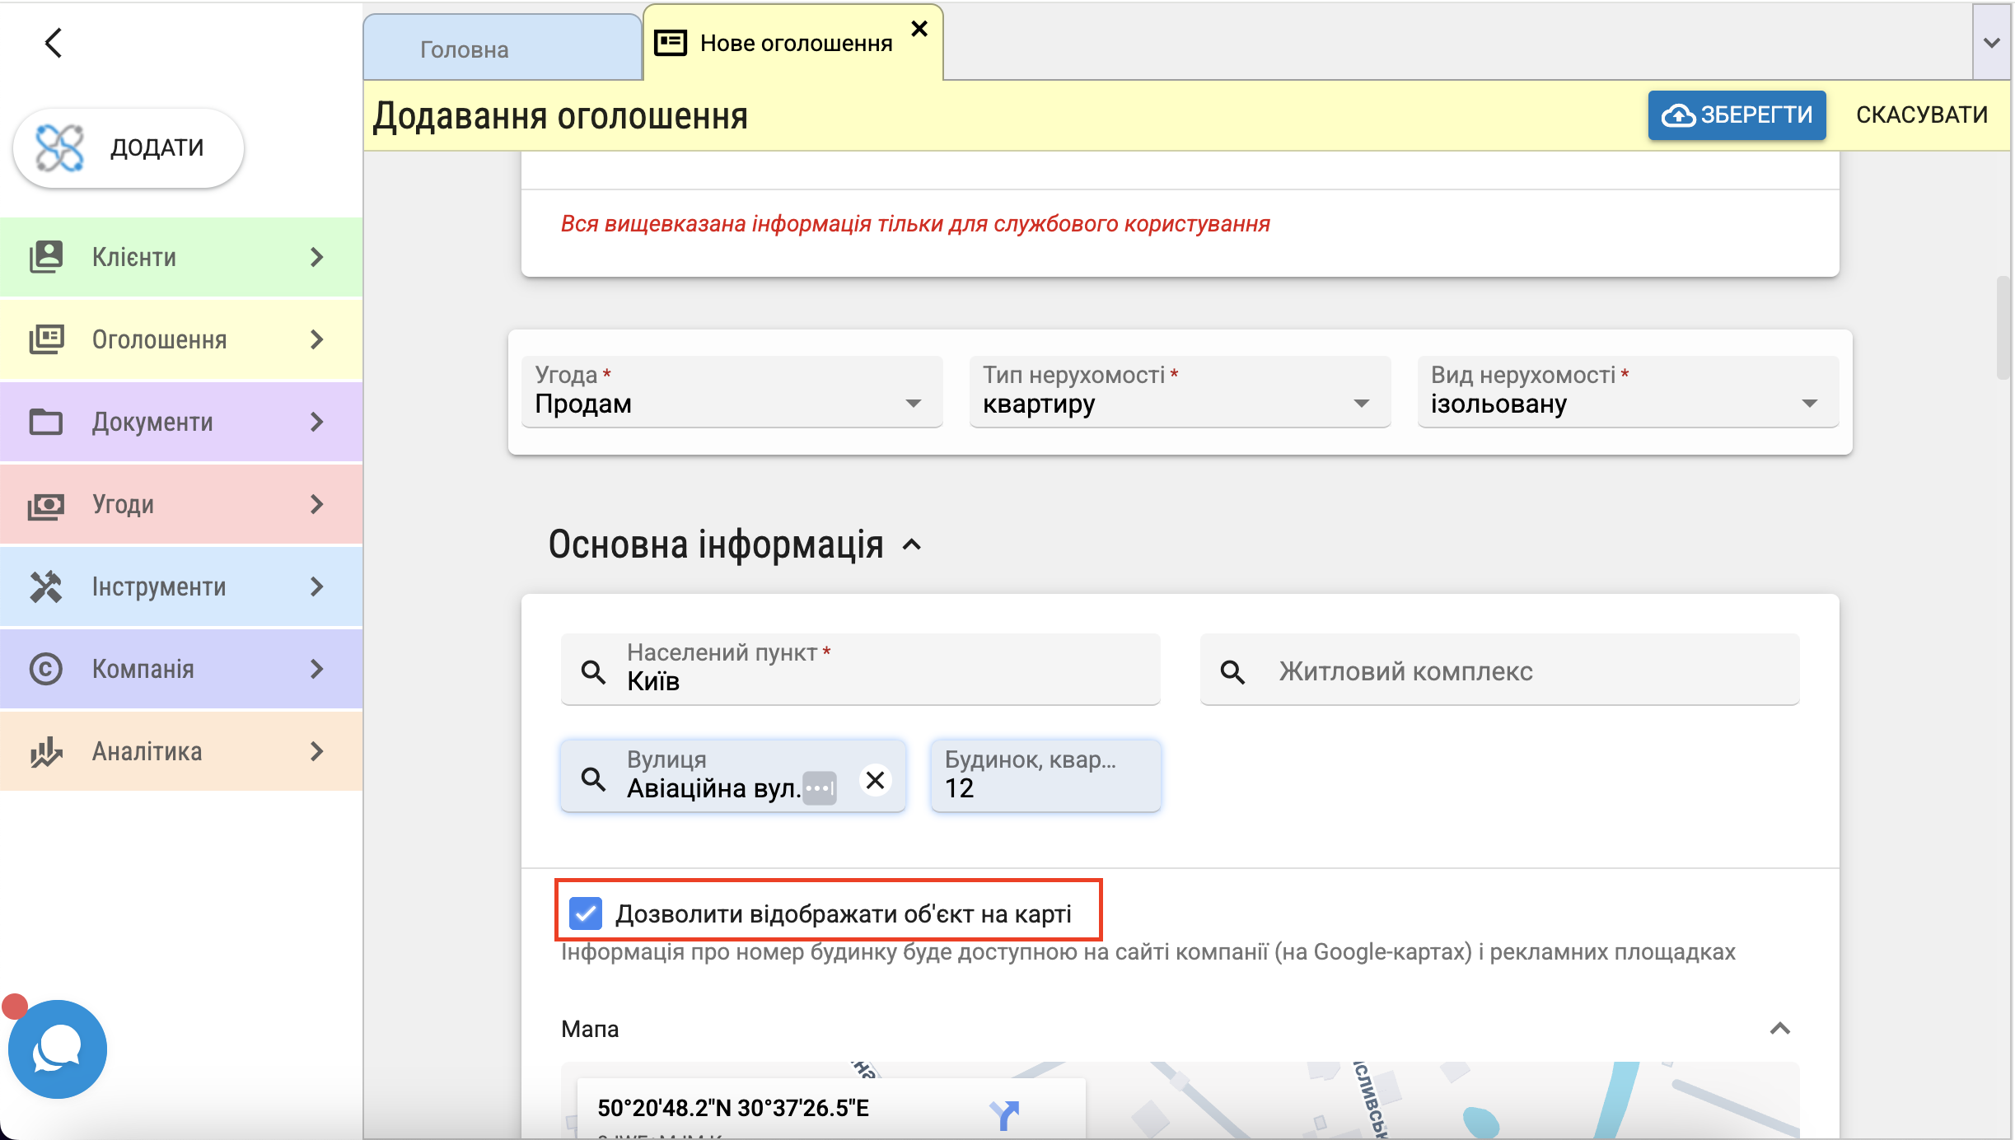Click the Клієнти contacts icon
The image size is (2015, 1140).
coord(46,257)
